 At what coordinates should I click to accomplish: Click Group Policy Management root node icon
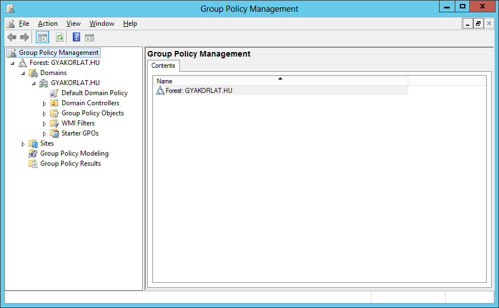[x=12, y=53]
